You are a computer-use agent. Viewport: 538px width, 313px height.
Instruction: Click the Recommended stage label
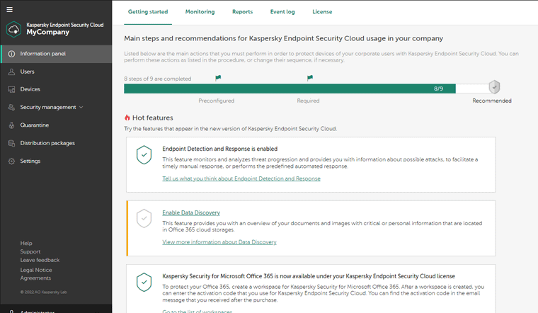coord(492,101)
